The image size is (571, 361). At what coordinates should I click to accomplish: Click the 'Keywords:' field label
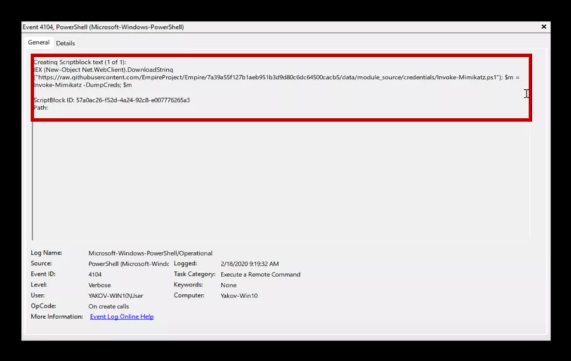coord(188,284)
